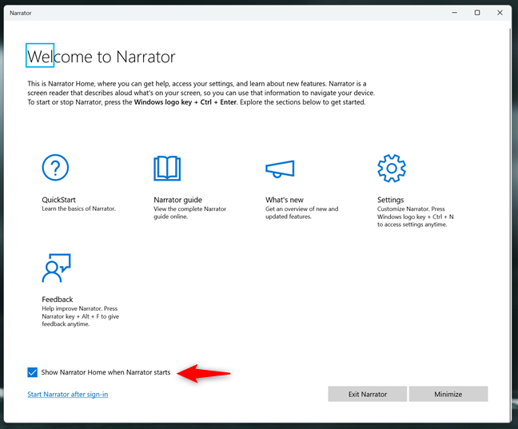This screenshot has width=518, height=429.
Task: Minimize the Narrator window from title bar
Action: point(455,13)
